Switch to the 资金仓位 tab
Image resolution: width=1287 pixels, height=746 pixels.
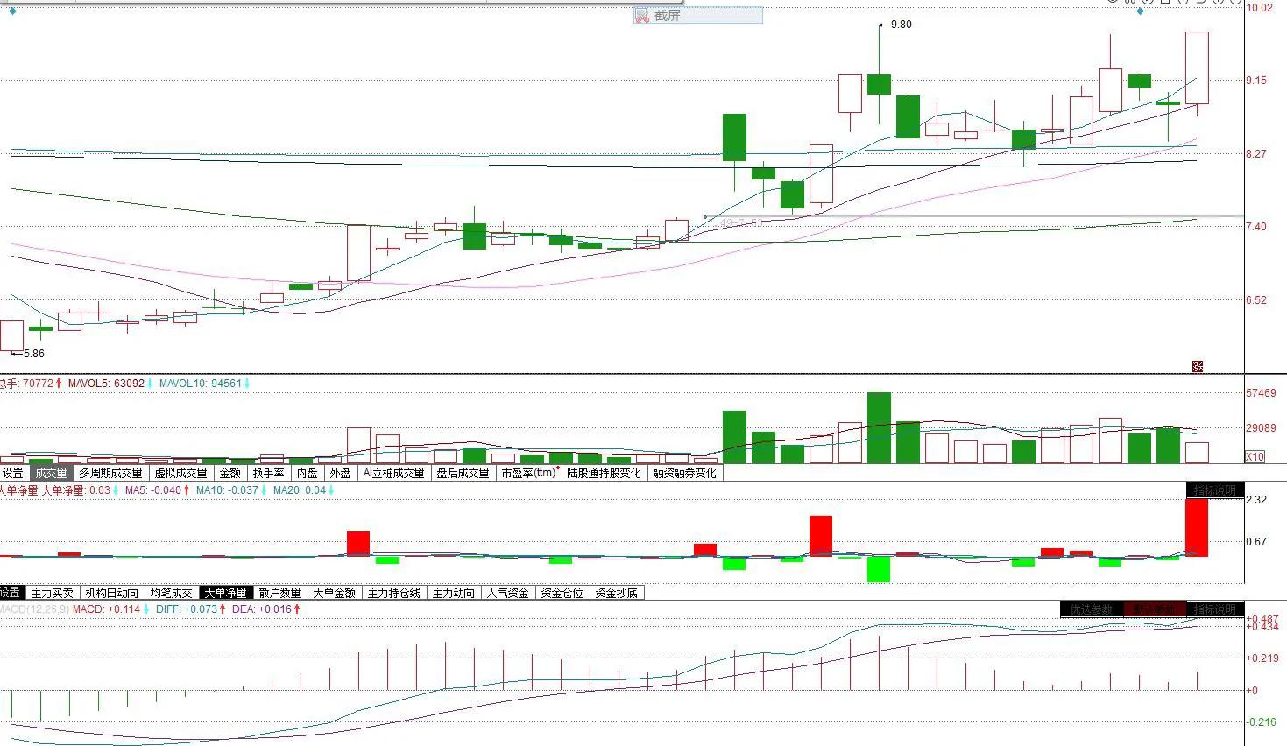click(562, 593)
